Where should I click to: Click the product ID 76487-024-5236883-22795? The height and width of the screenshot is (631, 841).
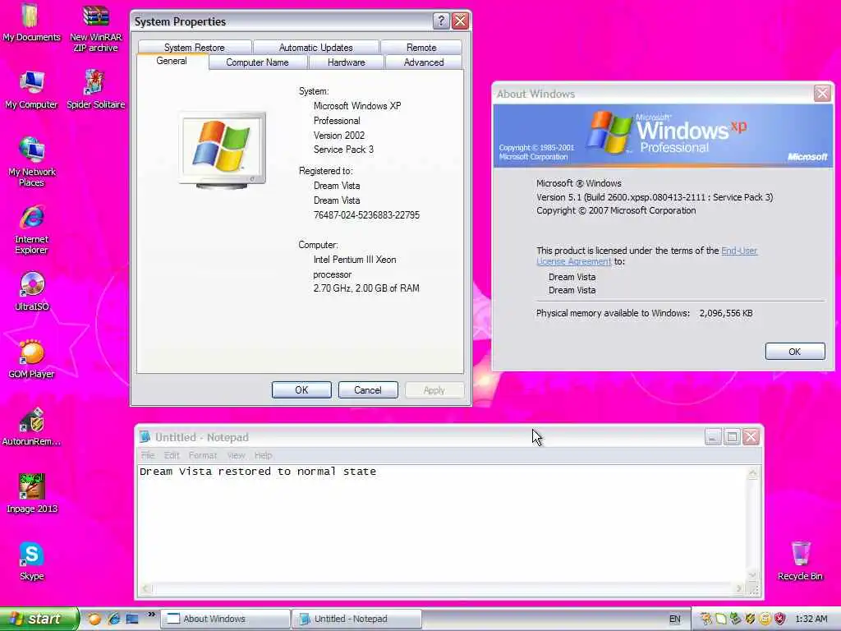click(366, 215)
